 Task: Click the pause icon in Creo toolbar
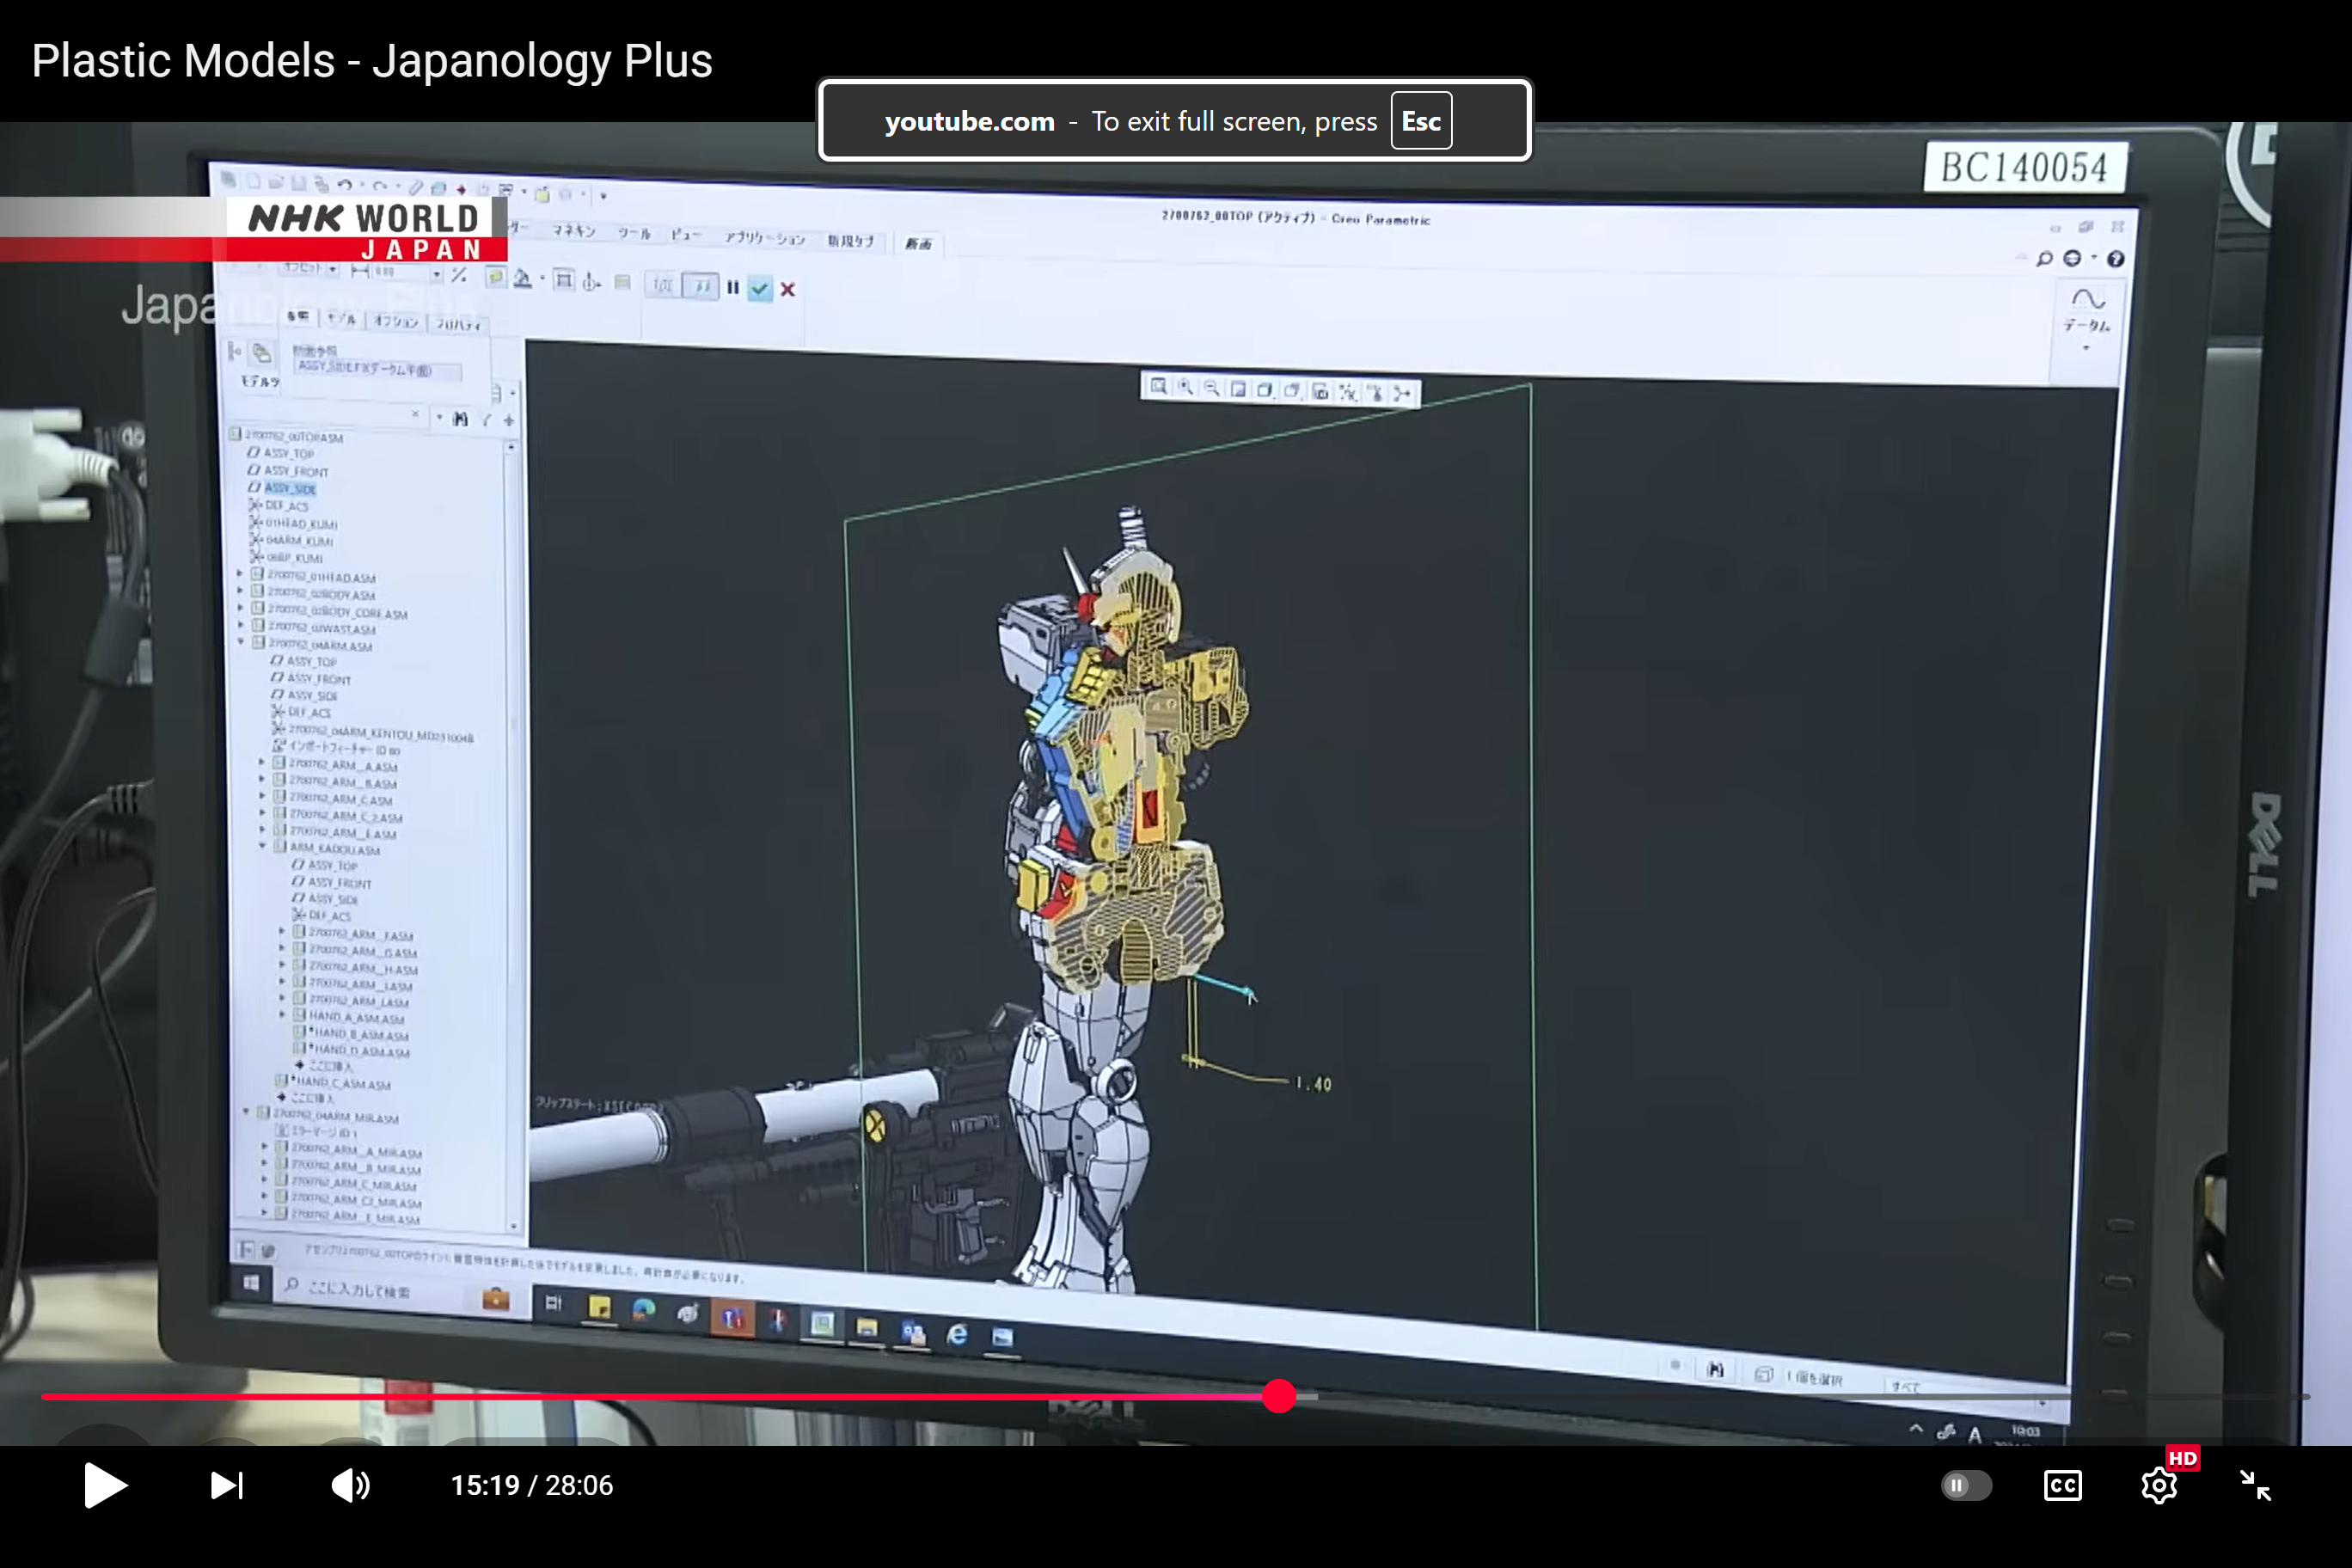[733, 288]
